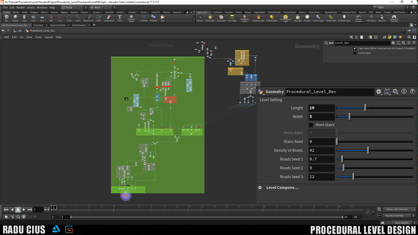
Task: Open the gear dropdown in the parameter pane
Action: [x=378, y=92]
